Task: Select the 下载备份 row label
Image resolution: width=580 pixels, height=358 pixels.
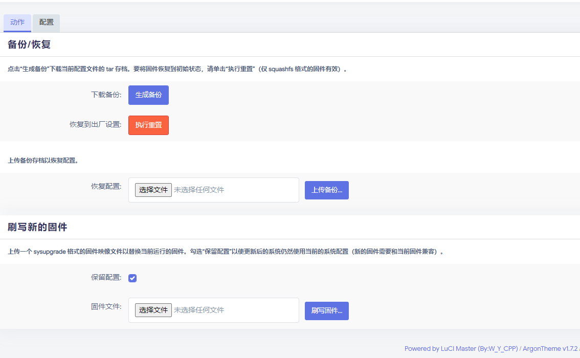Action: click(x=106, y=95)
